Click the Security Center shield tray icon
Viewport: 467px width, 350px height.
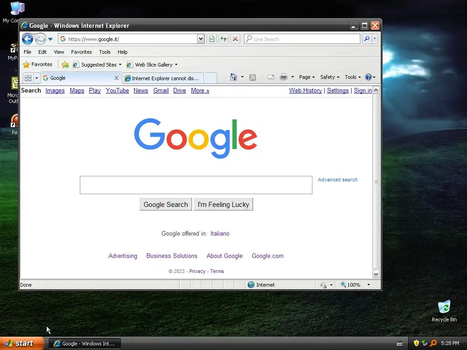416,343
